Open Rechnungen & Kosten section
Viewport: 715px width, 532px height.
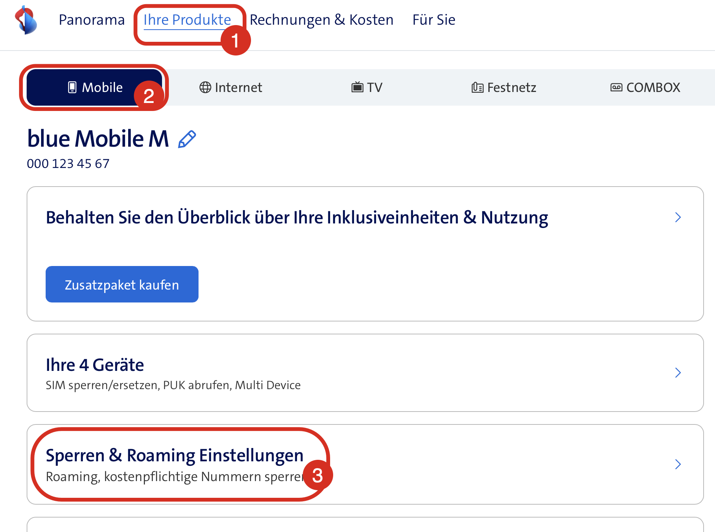[321, 20]
